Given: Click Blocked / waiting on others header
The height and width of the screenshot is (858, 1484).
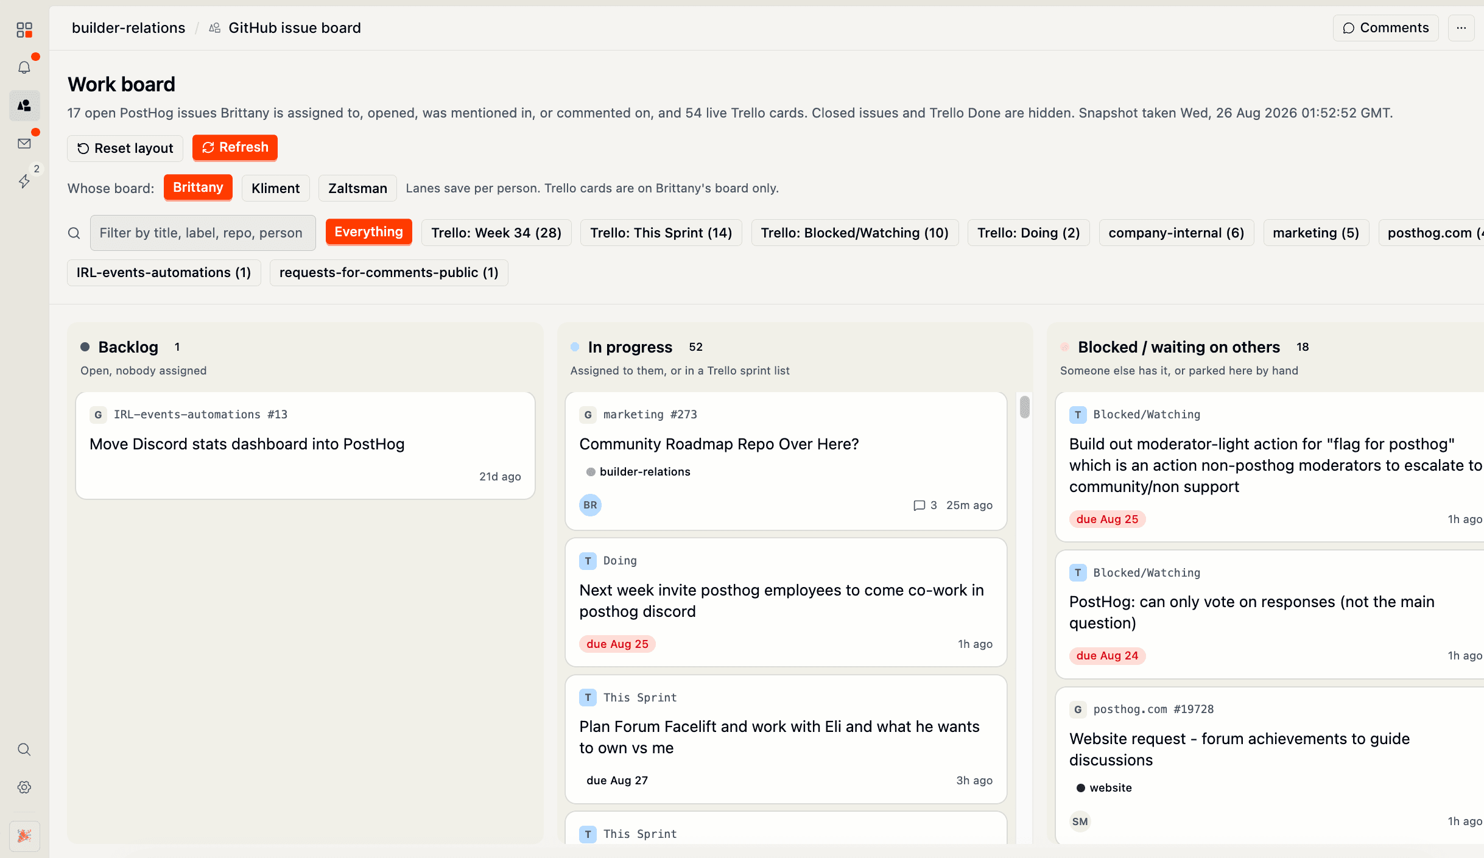Looking at the screenshot, I should 1179,347.
